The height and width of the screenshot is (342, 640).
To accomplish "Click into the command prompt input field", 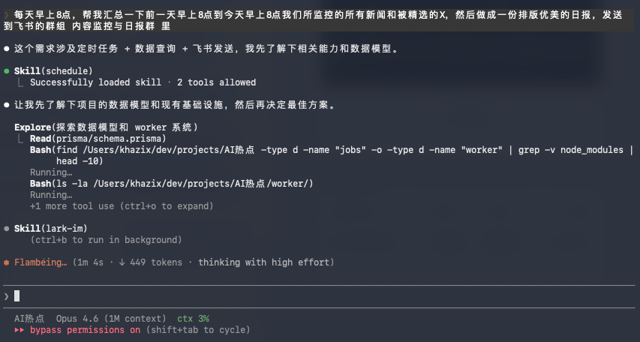I will (x=300, y=296).
